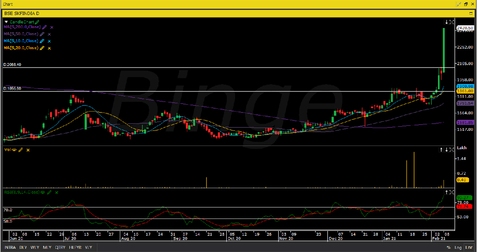Screen dimensions: 477x252
Task: Maximize the Vol pane expand icon
Action: tap(452, 150)
